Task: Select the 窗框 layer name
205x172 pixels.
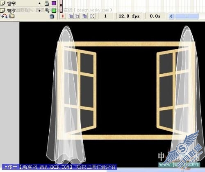Action: click(x=11, y=11)
